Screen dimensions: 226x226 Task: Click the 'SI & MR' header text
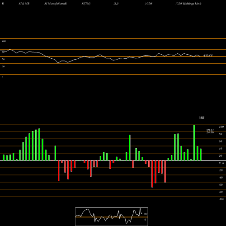tap(24, 4)
